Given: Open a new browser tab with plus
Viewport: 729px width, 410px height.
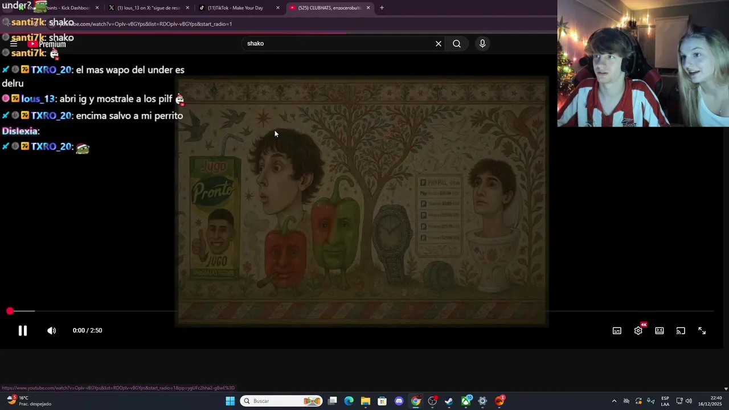Looking at the screenshot, I should pyautogui.click(x=382, y=8).
